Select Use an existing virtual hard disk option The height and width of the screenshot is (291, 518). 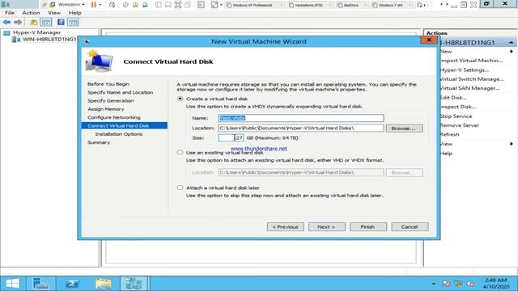pos(180,153)
